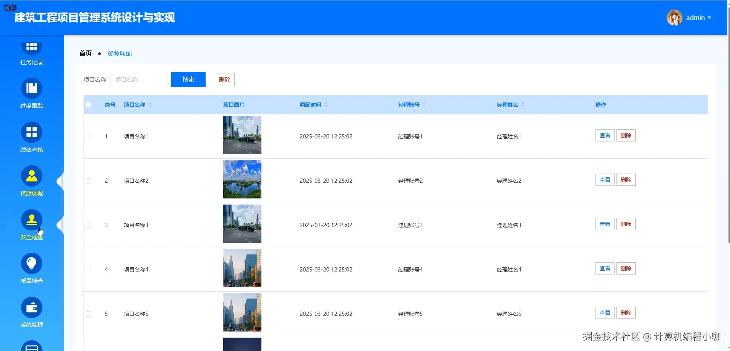730x351 pixels.
Task: Select 系统管理 menu label
Action: pos(32,325)
